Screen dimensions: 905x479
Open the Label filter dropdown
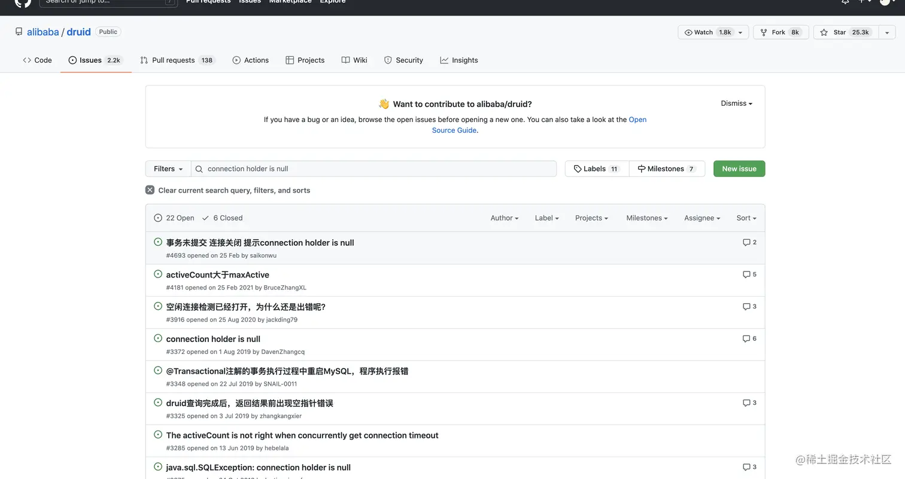(546, 218)
